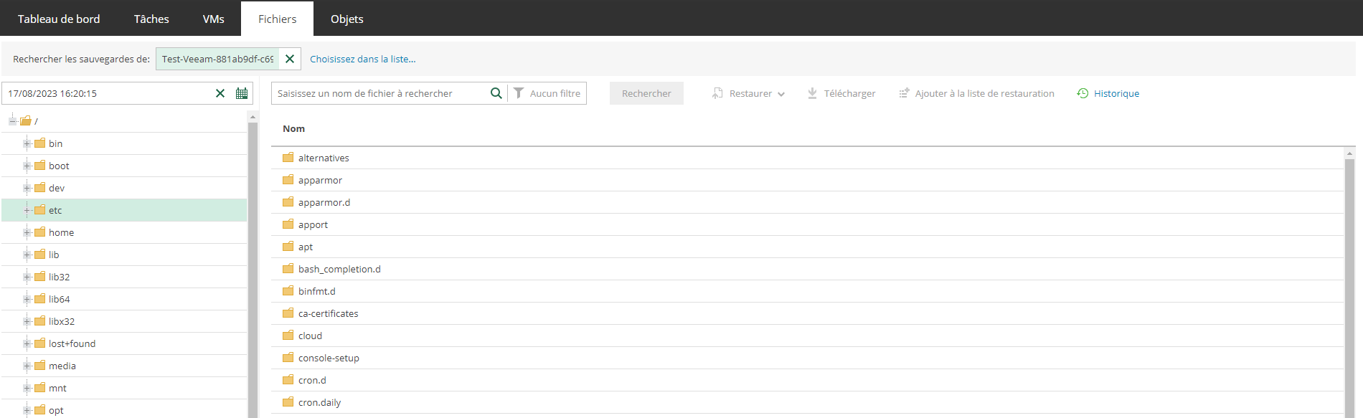Click the Rechercher button
1363x418 pixels.
[646, 93]
